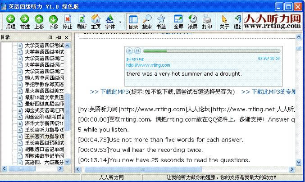Open 书签 (Bookmarks) star icon

click(161, 19)
